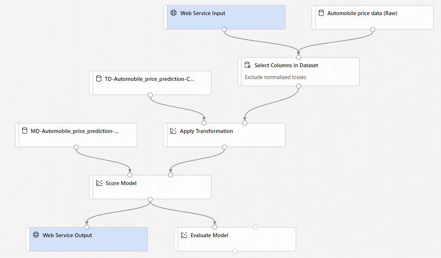
Task: Click the dataset icon on TD-Automobile_price_prediction module
Action: click(99, 78)
